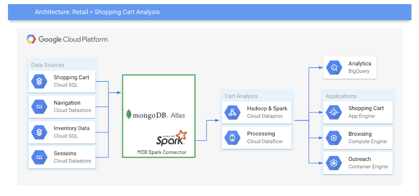Click the "App Engine" subtitle

pos(362,116)
